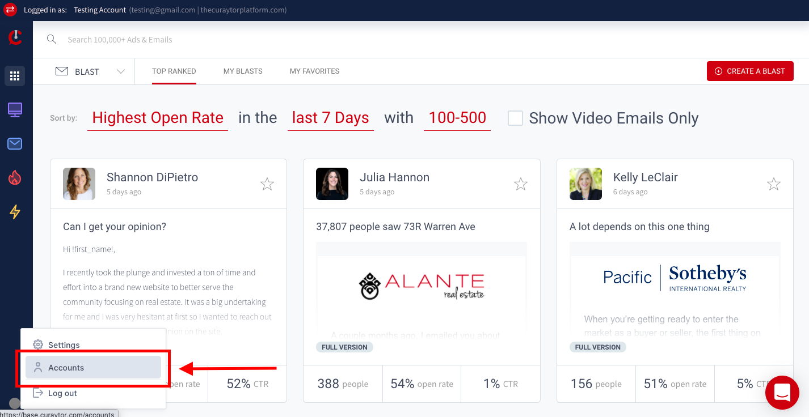Click the '51% open rate' stat
Image resolution: width=809 pixels, height=417 pixels.
675,384
